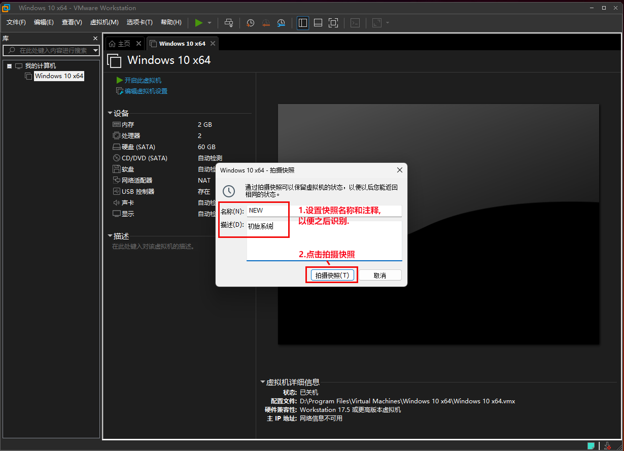
Task: Click the 开启此虚拟机 link
Action: (x=143, y=80)
